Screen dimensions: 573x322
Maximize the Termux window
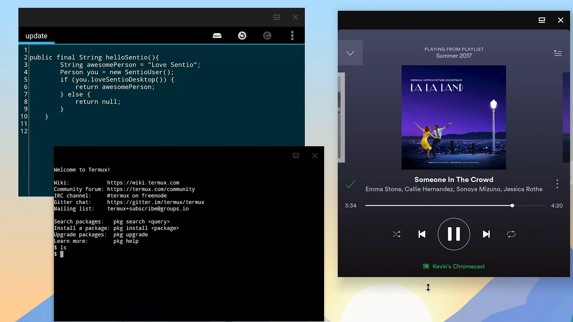coord(296,156)
